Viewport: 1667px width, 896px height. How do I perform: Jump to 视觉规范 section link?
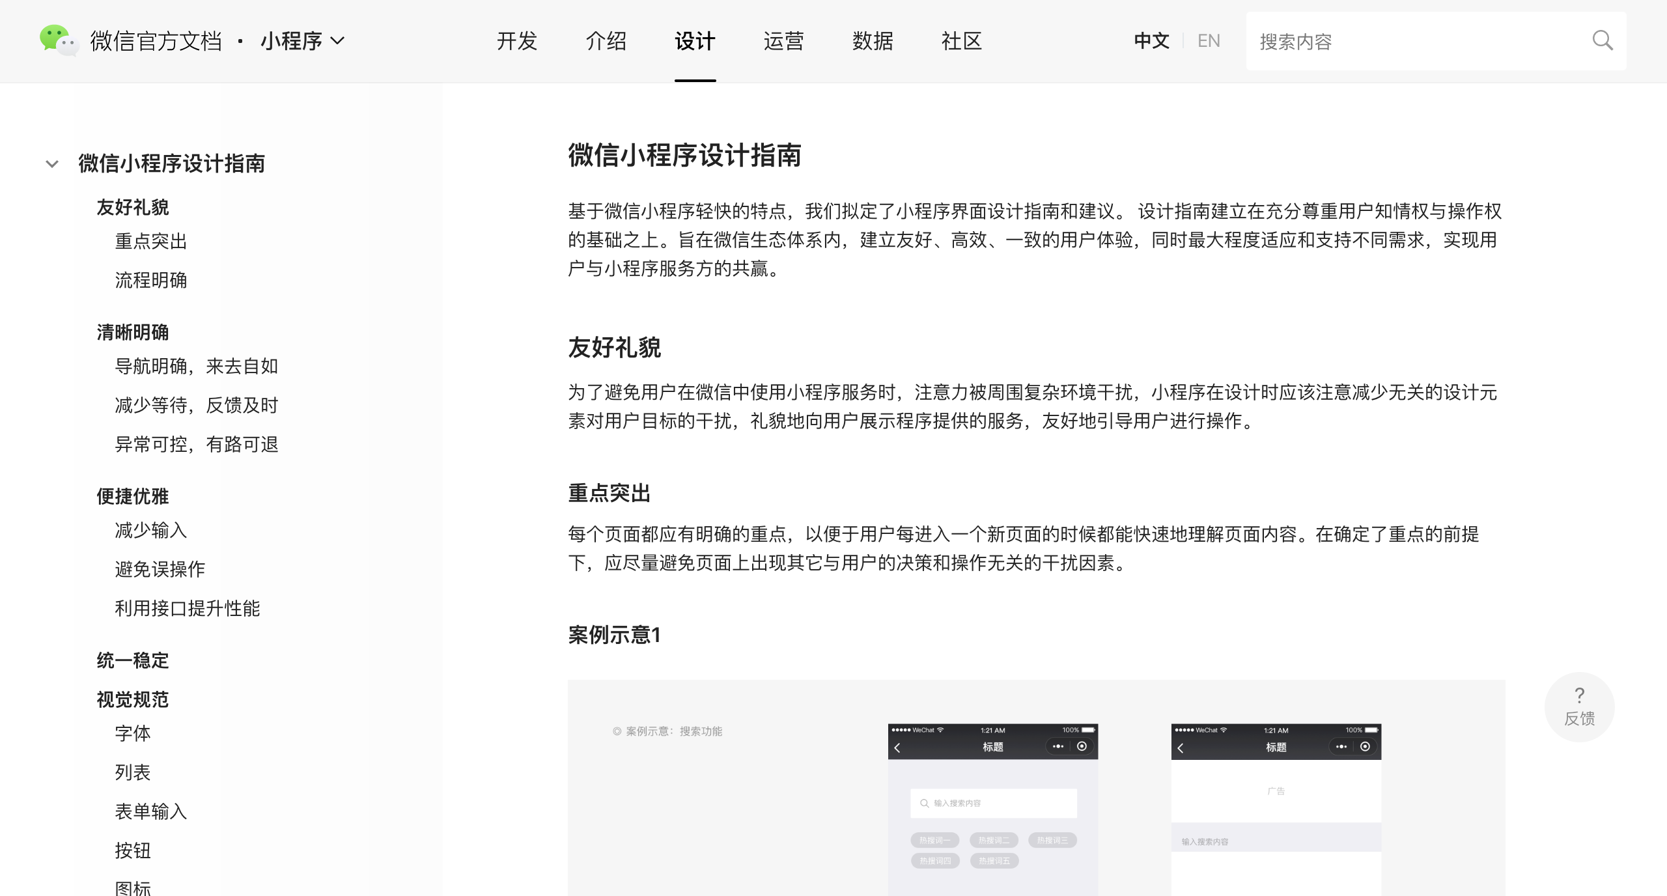pos(133,700)
